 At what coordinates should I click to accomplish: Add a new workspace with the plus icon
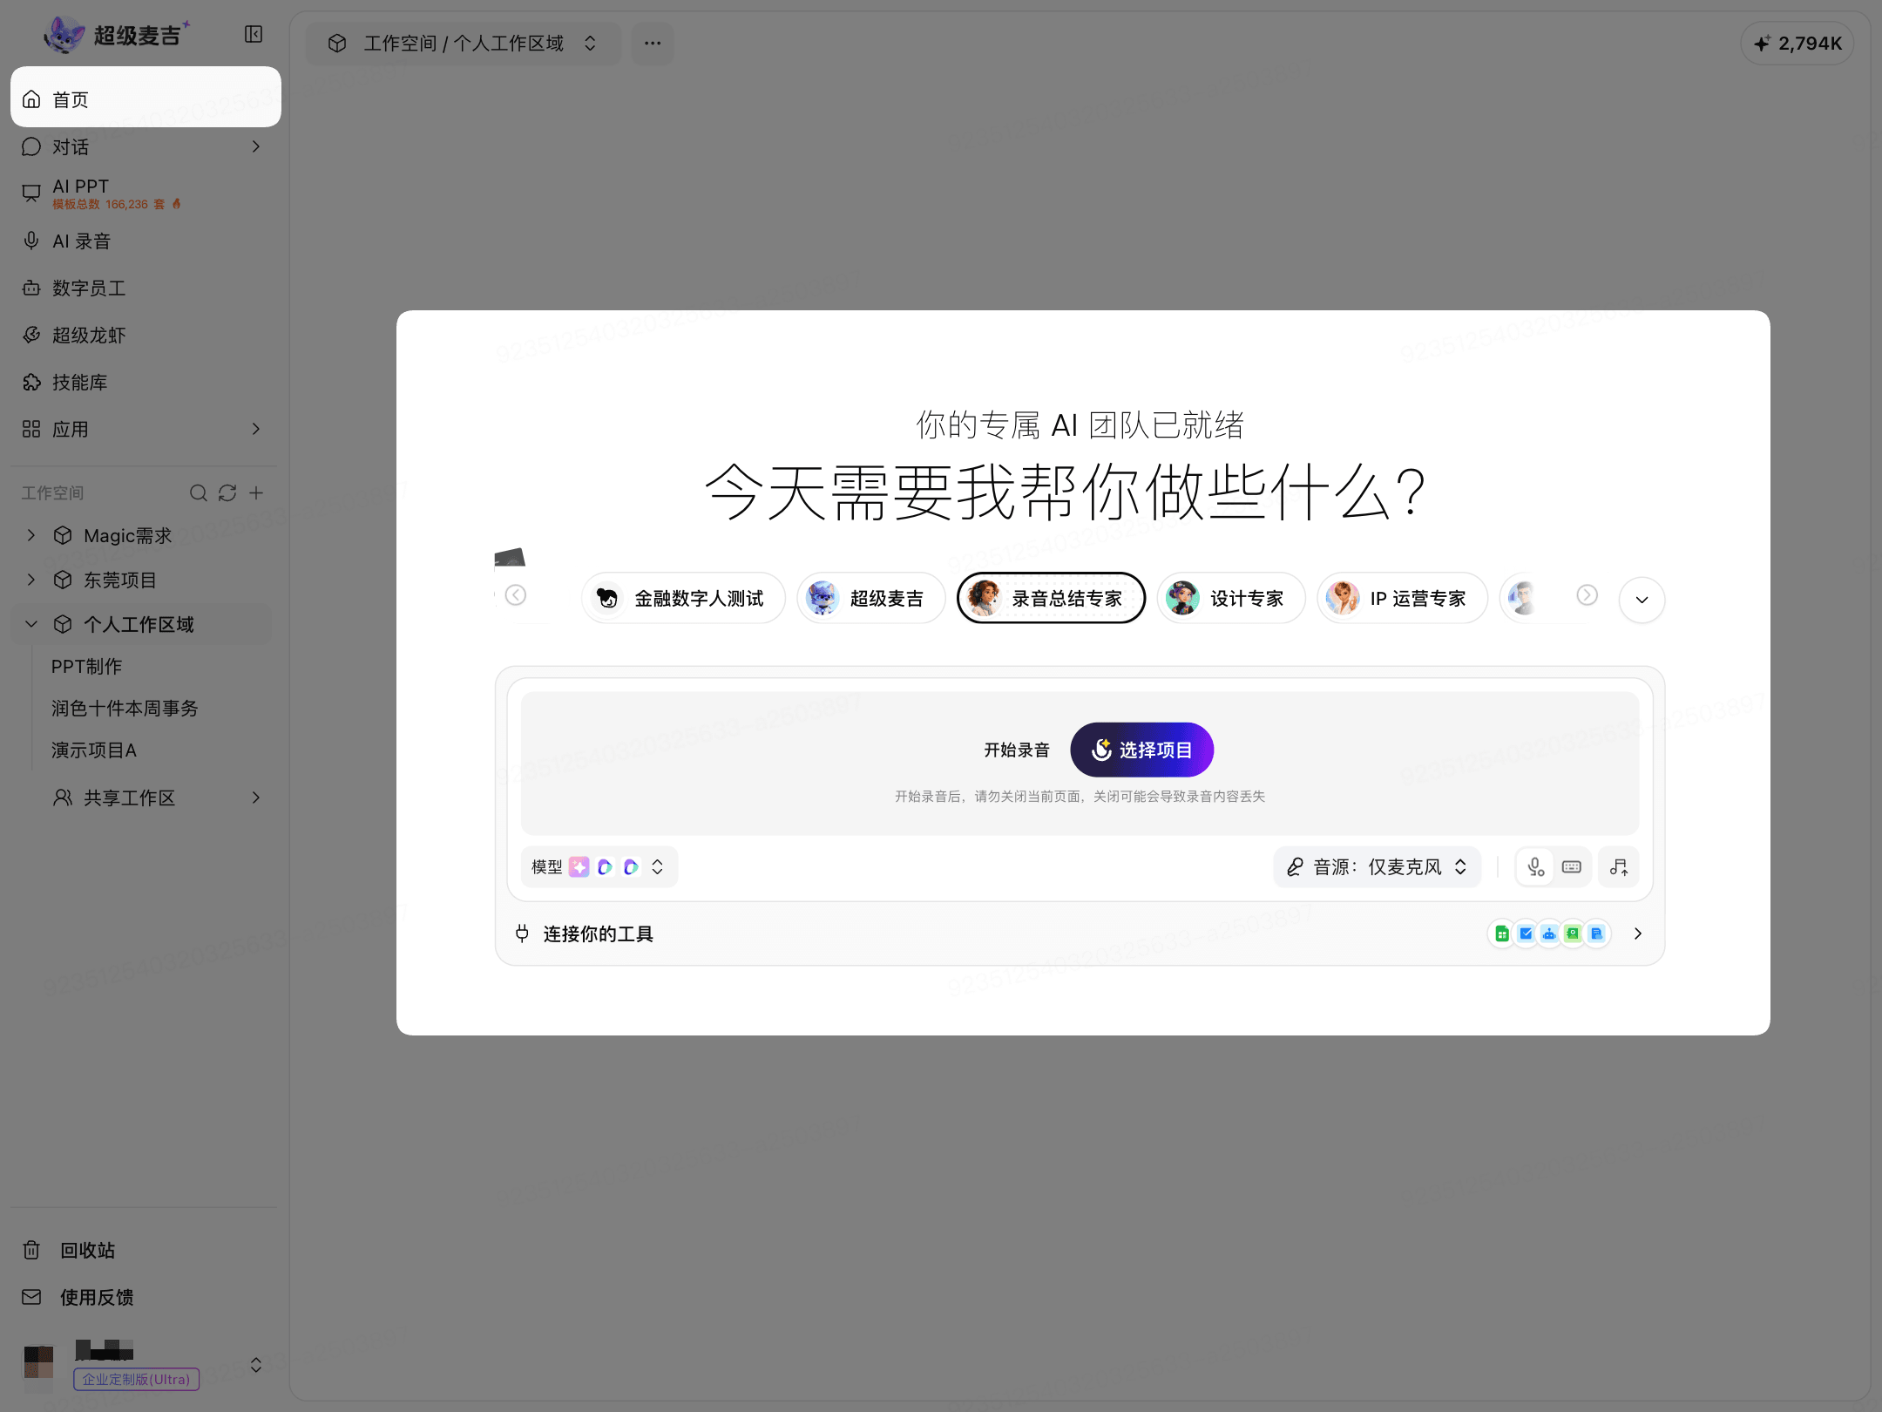pyautogui.click(x=256, y=493)
